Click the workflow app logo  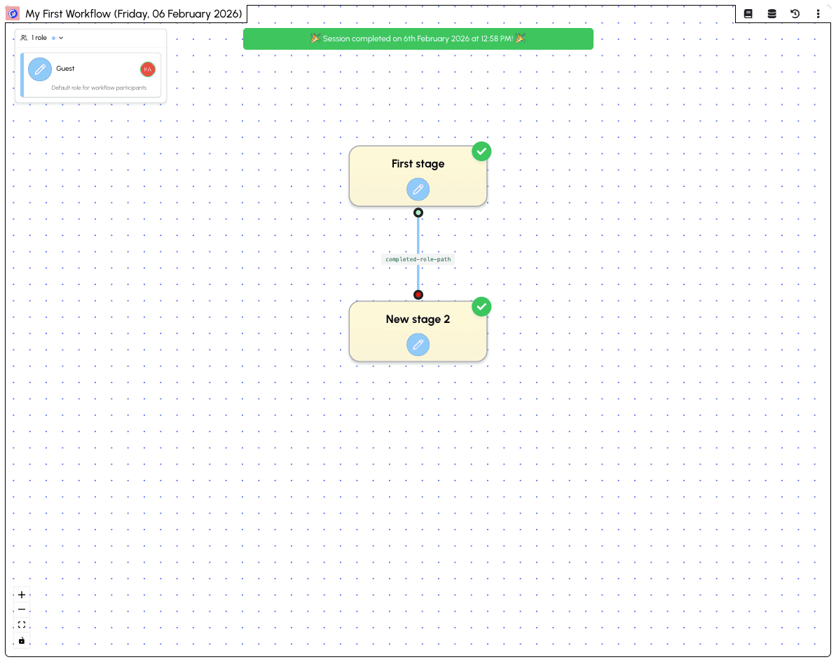13,14
